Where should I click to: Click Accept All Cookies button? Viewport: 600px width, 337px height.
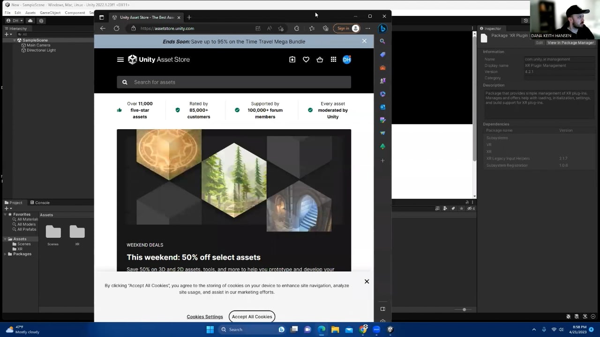(x=252, y=316)
